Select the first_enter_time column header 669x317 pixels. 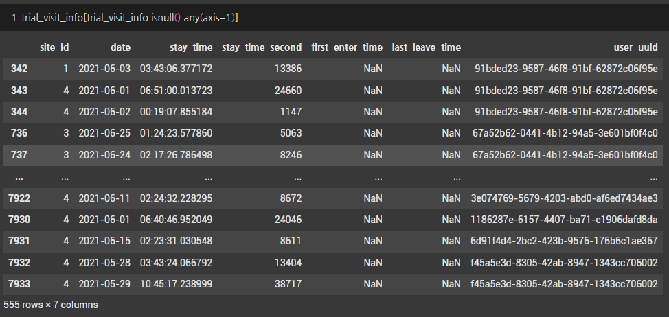pyautogui.click(x=347, y=47)
